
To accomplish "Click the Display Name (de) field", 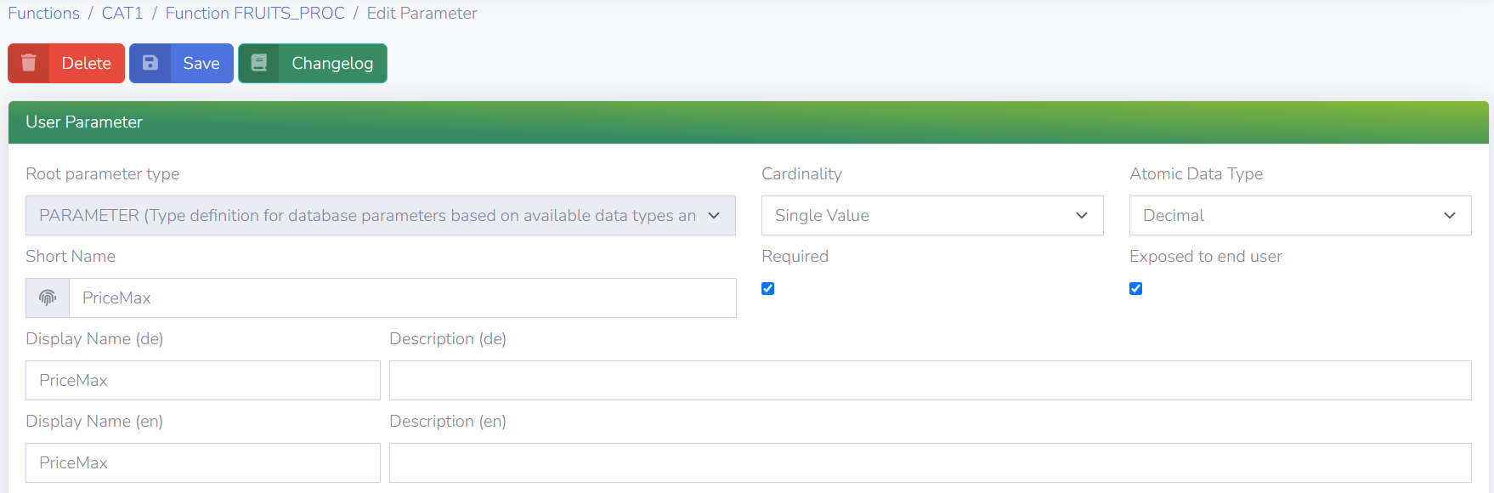I will [202, 380].
